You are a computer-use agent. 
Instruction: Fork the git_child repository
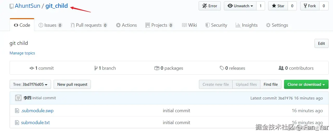[309, 6]
